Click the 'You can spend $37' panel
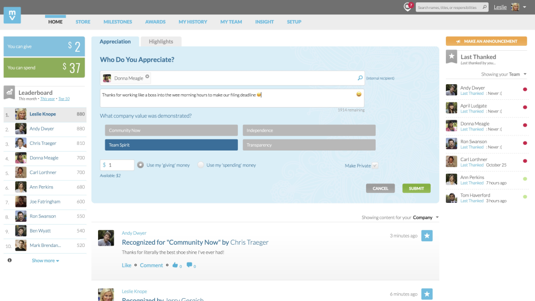The image size is (535, 301). click(x=45, y=67)
